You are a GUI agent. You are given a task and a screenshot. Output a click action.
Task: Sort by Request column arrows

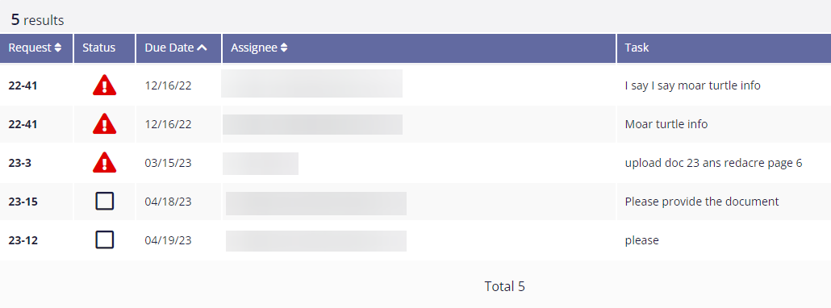(58, 48)
